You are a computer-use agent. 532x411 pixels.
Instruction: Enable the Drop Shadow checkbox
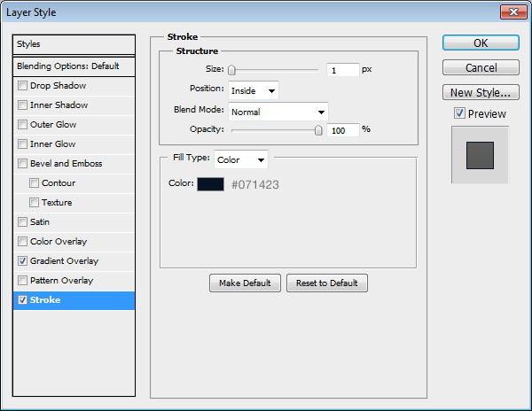(x=22, y=85)
